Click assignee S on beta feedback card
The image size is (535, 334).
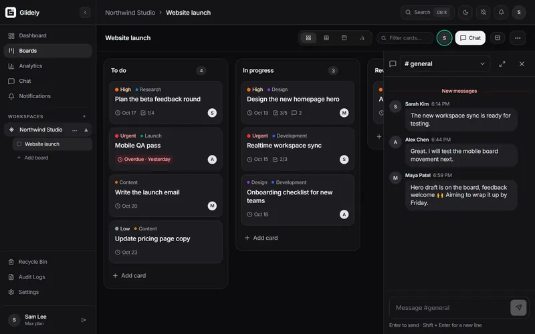pyautogui.click(x=212, y=113)
